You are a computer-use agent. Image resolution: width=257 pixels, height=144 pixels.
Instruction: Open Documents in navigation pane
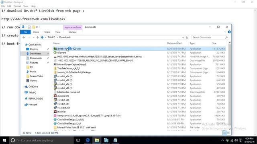coord(36,58)
